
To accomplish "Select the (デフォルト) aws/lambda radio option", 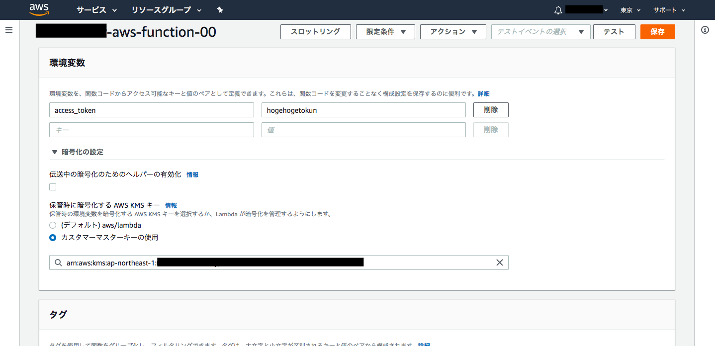I will (x=53, y=225).
